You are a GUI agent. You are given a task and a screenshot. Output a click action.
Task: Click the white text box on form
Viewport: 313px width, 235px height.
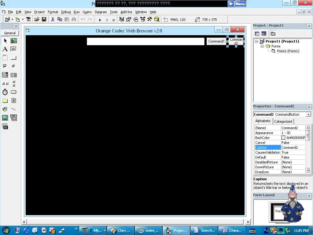tap(145, 41)
